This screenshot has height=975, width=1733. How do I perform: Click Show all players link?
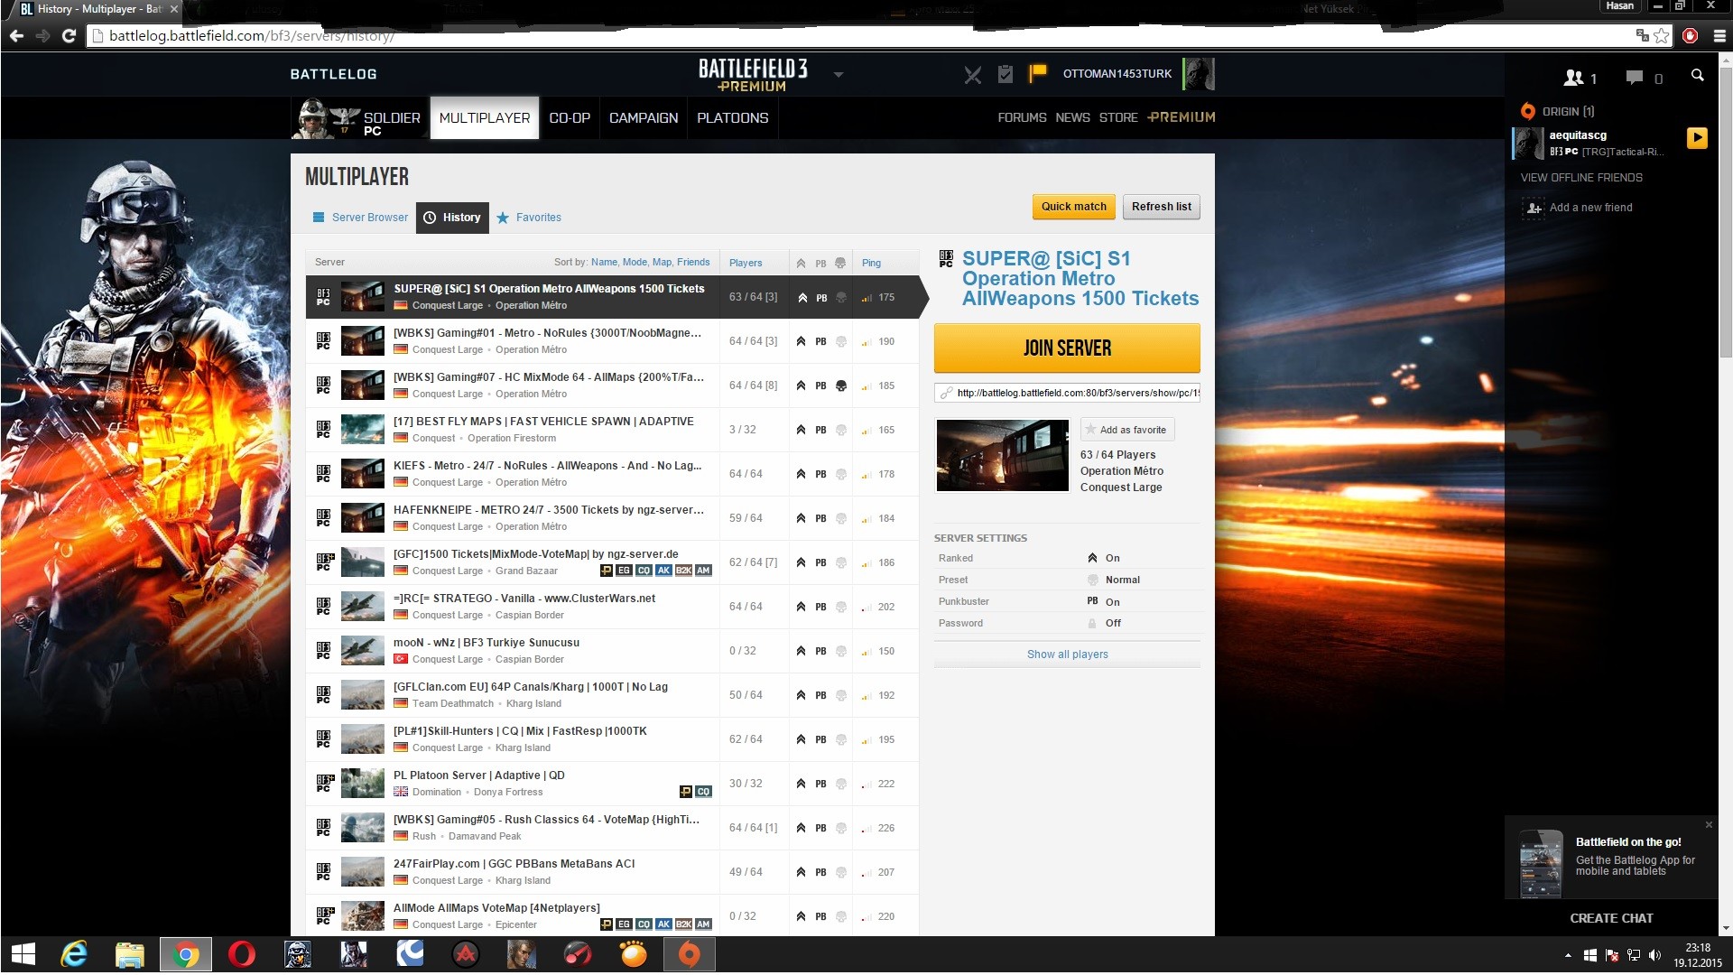(1067, 655)
